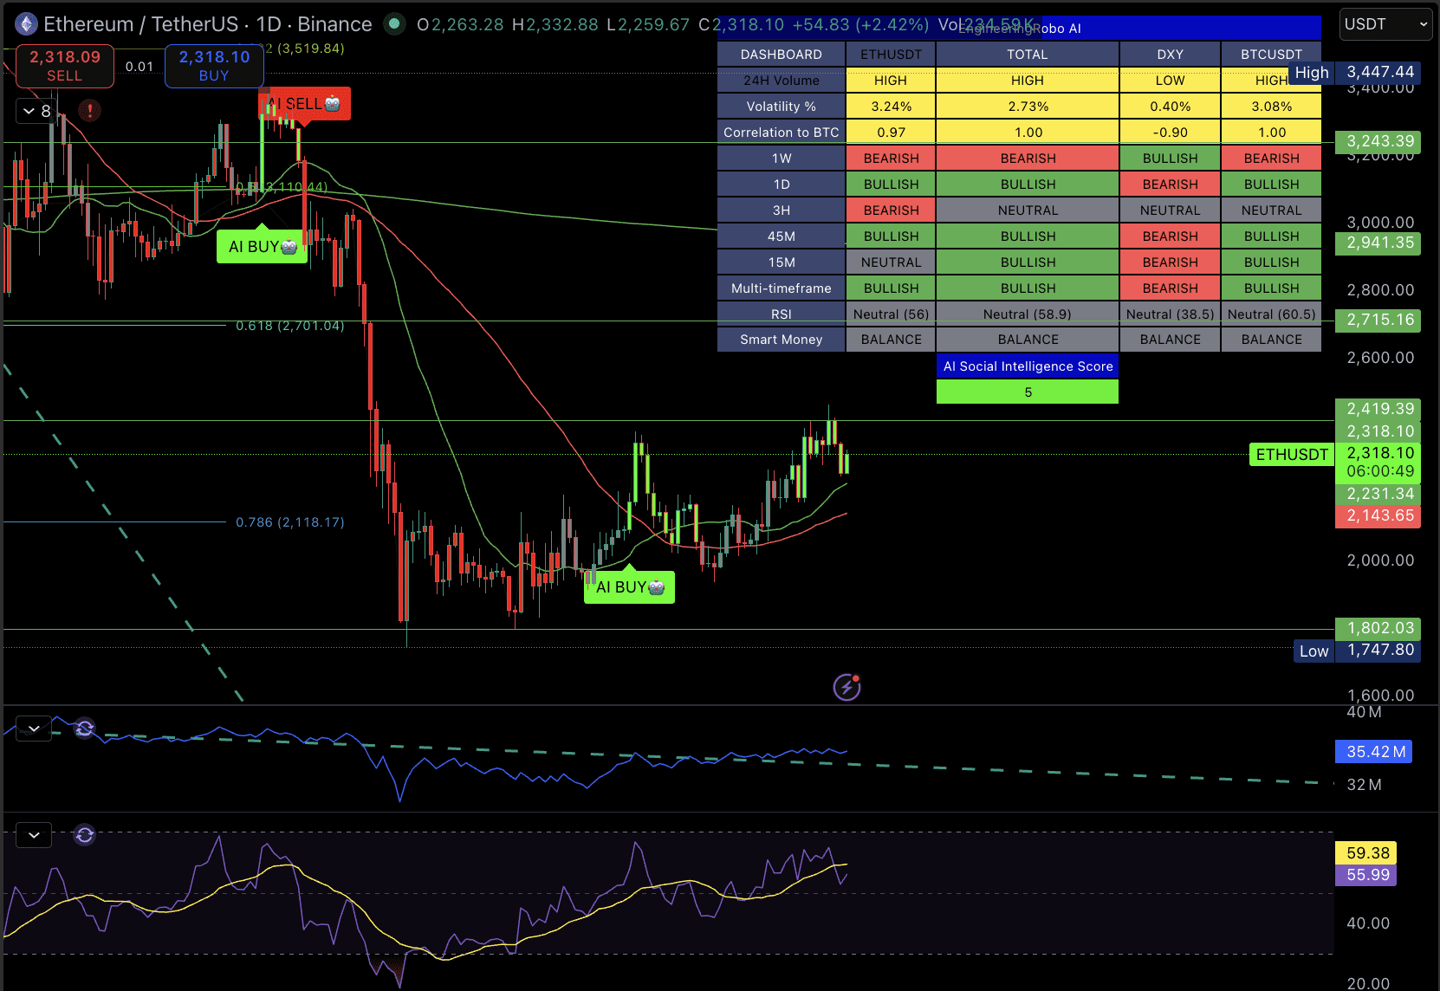Expand the chevron next to the number 8

coord(28,111)
